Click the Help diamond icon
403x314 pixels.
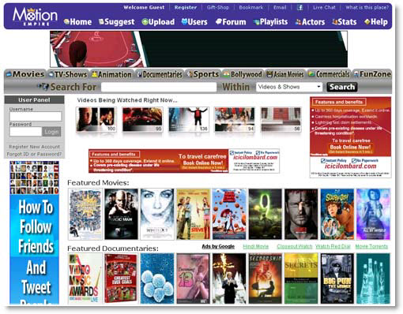[367, 22]
